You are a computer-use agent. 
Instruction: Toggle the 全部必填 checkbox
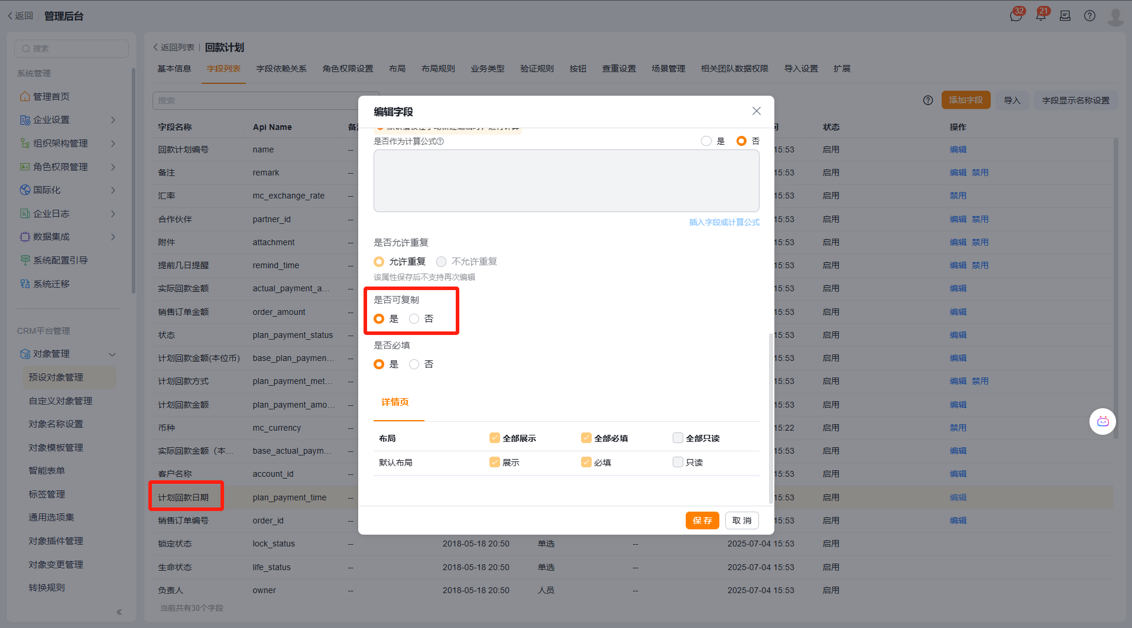coord(586,438)
